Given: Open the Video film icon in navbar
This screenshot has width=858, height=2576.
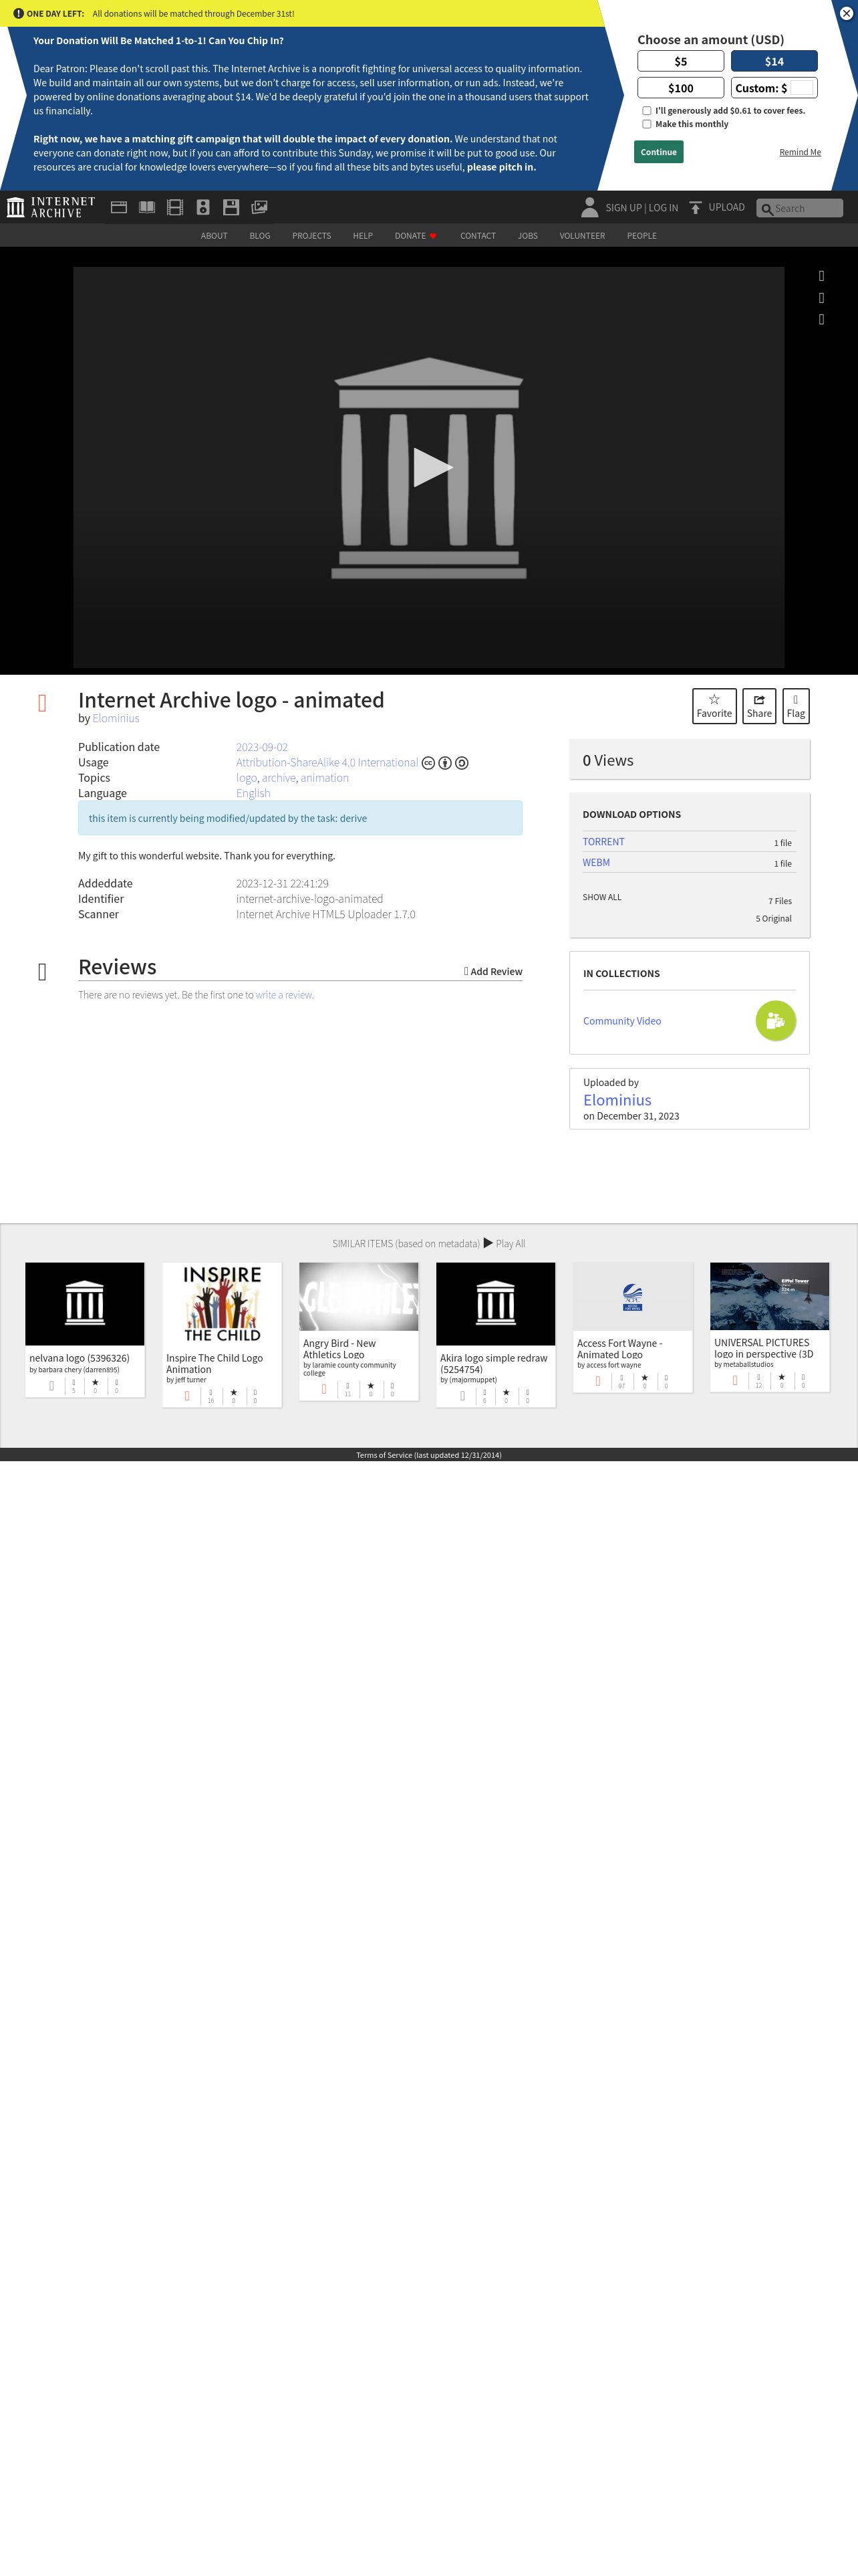Looking at the screenshot, I should [175, 207].
